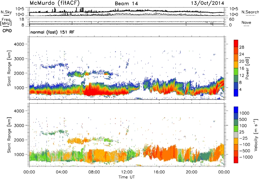Click the 08:00 time tick label
259x179 pixels.
click(94, 172)
